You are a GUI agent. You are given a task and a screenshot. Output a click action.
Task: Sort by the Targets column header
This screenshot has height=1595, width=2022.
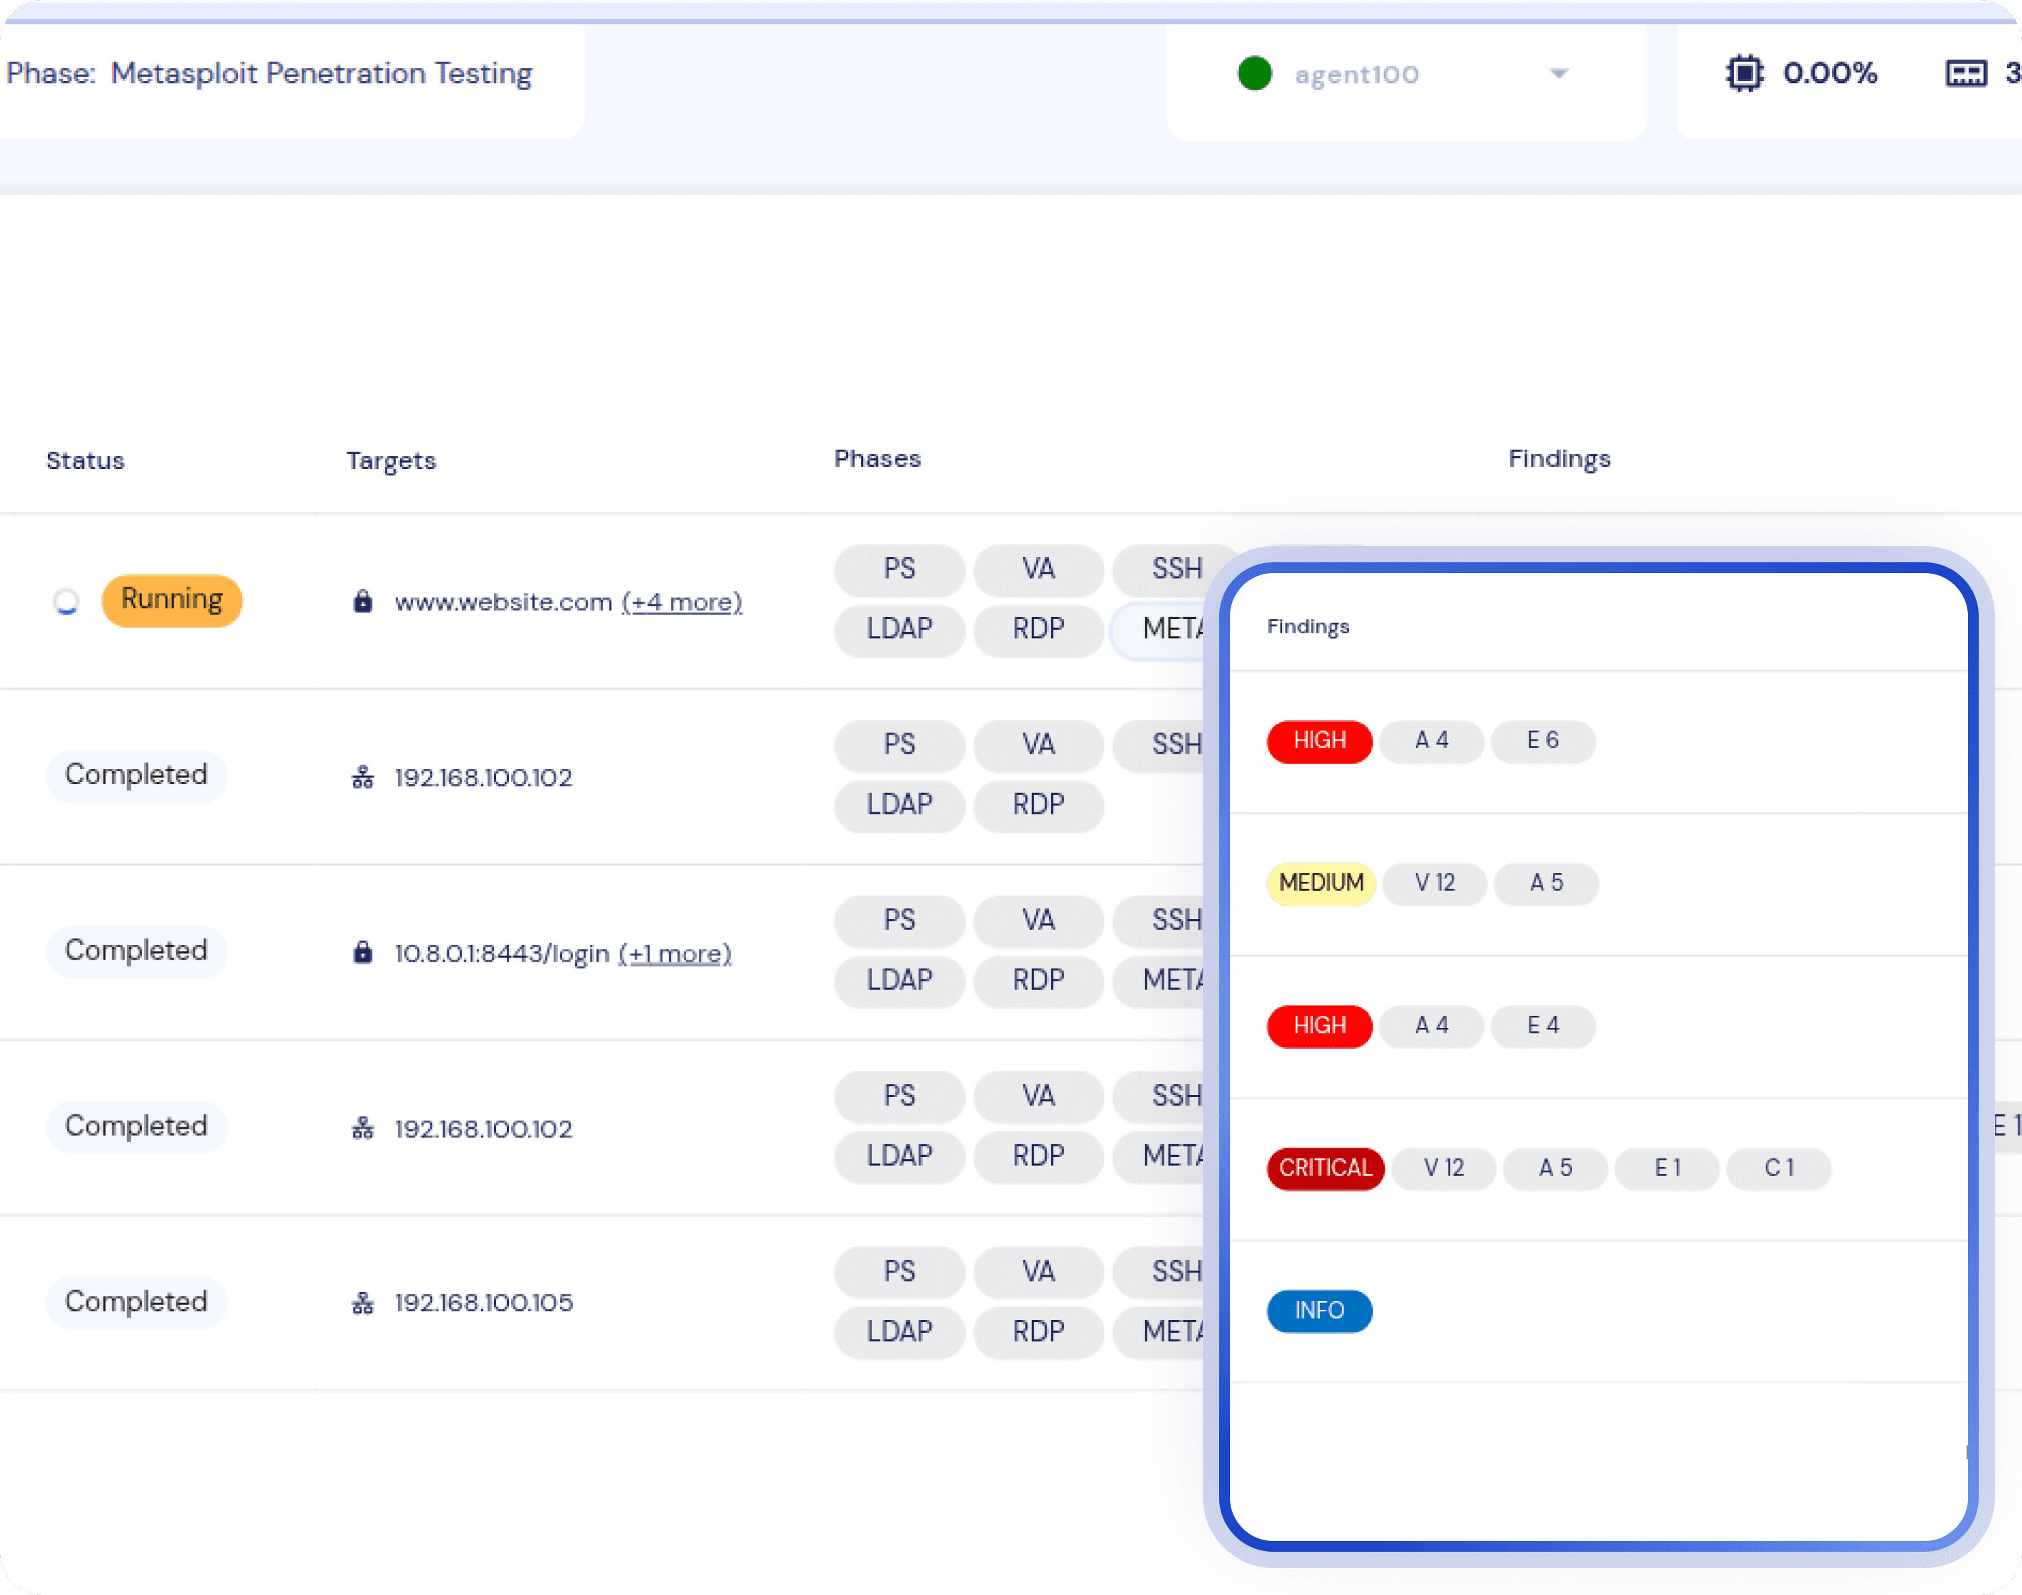[x=391, y=460]
